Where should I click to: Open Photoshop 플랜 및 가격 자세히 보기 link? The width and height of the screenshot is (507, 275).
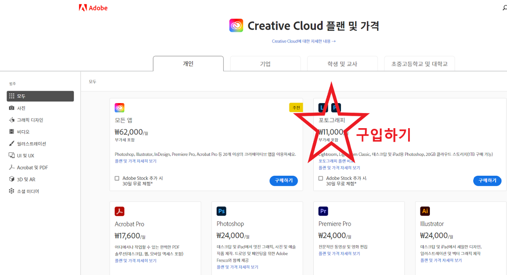[x=237, y=267]
